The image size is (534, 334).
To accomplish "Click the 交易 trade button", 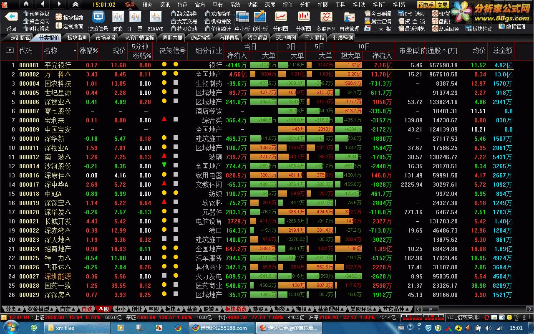I will coord(443,5).
